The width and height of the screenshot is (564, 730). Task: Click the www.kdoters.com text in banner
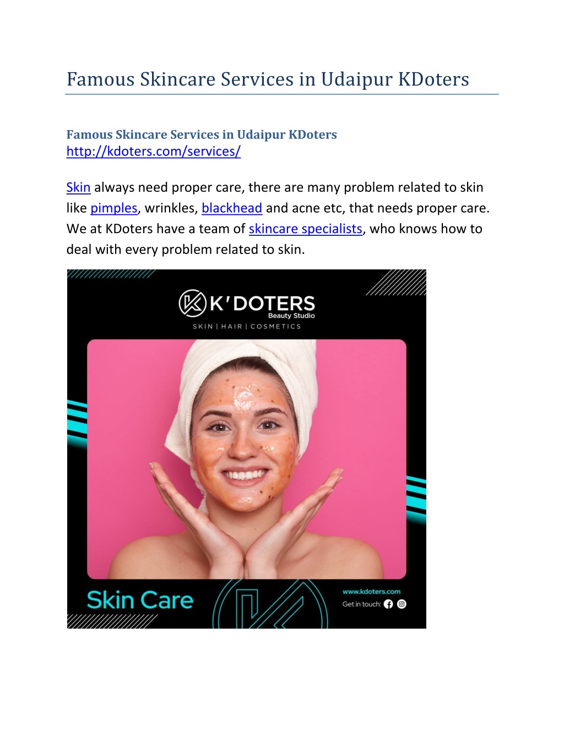coord(372,592)
